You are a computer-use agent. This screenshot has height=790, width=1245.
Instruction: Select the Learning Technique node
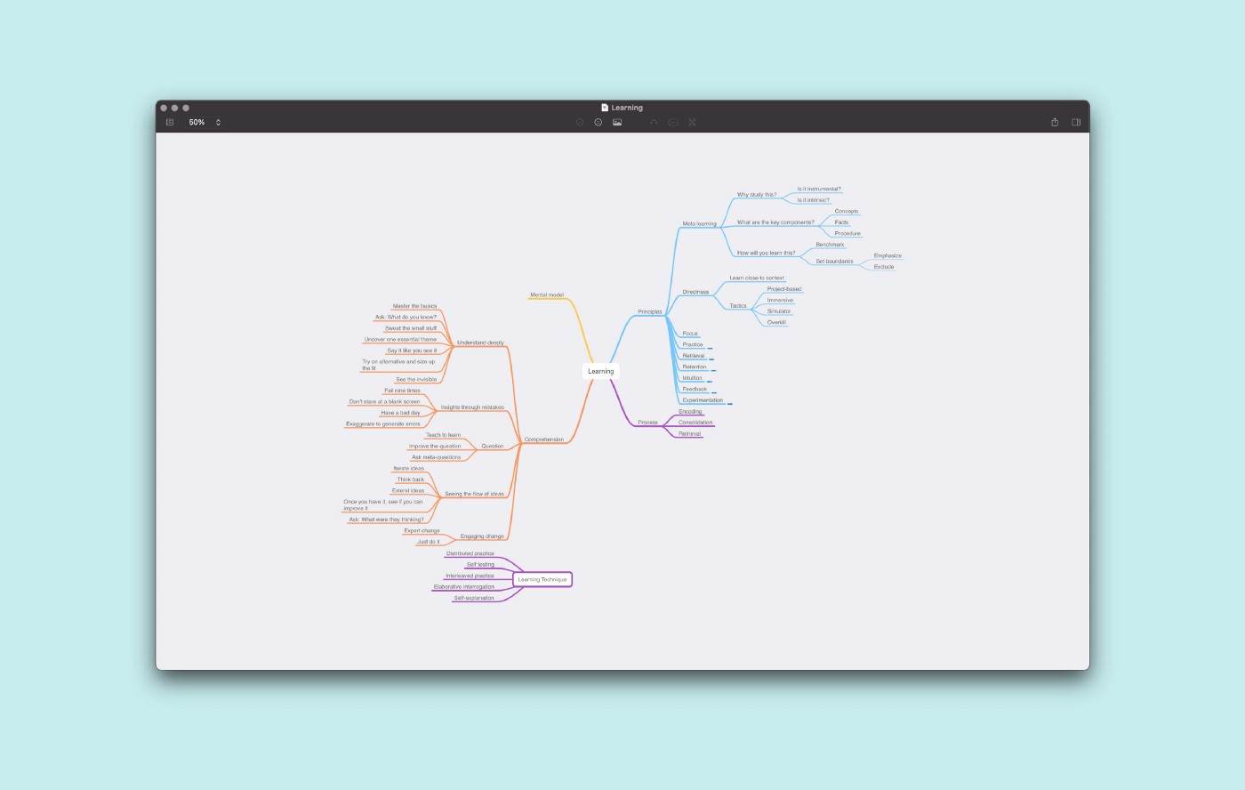542,579
